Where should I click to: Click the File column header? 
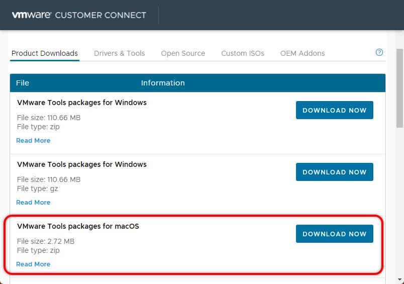click(x=23, y=83)
